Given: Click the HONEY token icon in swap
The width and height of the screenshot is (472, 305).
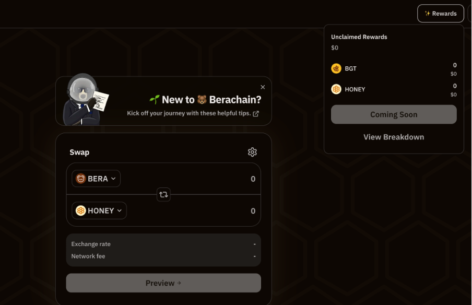Looking at the screenshot, I should point(81,210).
